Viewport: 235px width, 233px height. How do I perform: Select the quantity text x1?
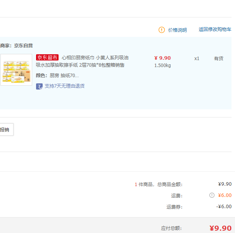click(x=197, y=59)
